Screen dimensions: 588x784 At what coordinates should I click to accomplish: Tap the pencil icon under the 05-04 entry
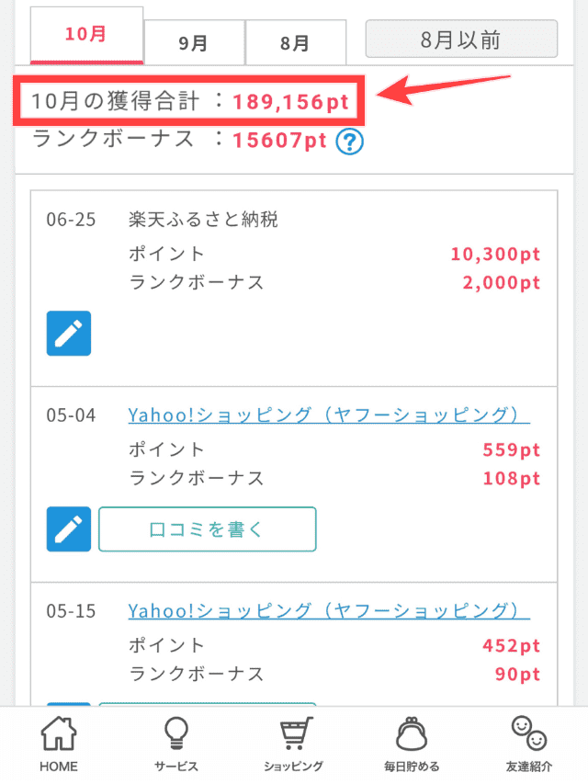click(x=68, y=529)
